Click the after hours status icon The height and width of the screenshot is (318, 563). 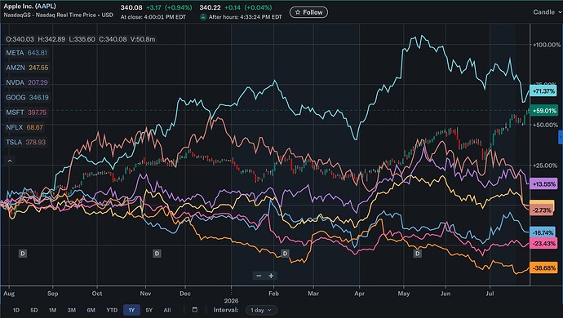[203, 17]
